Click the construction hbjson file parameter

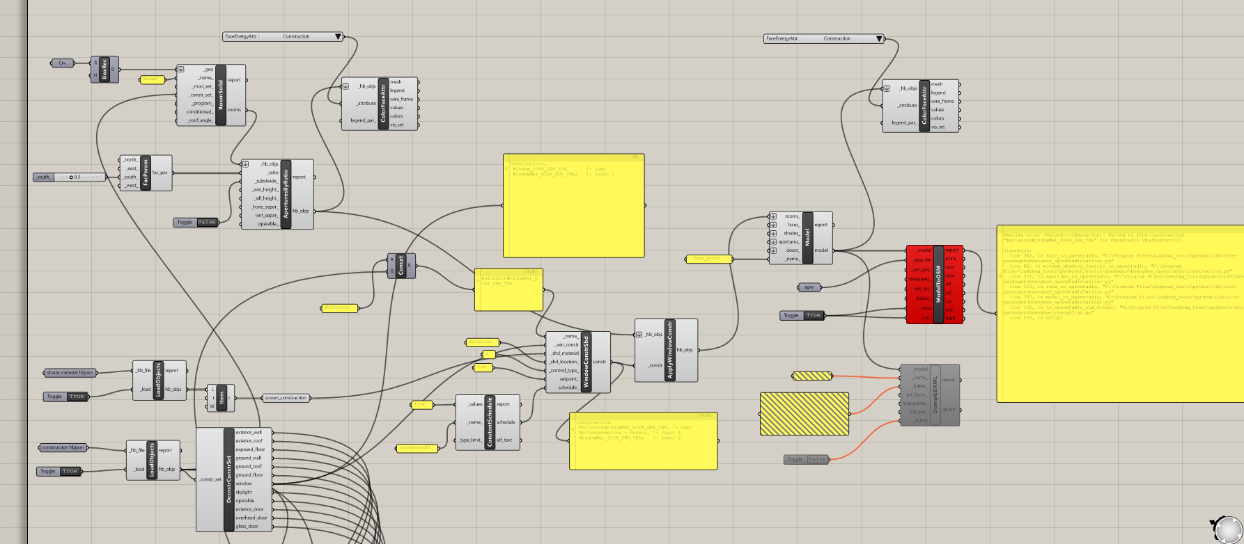tap(63, 447)
